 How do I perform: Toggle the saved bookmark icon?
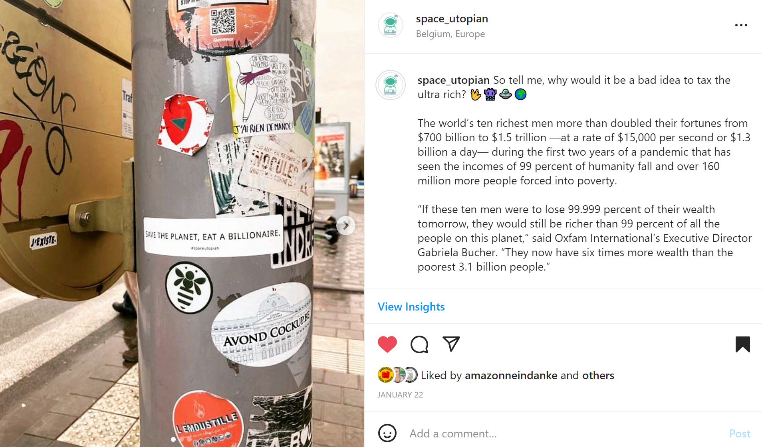(x=742, y=344)
